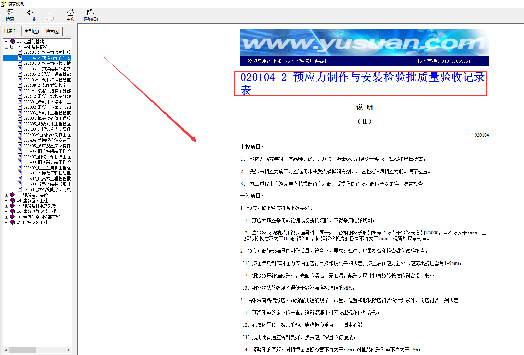This screenshot has height=355, width=524.
Task: Click the 填表说明 window title icon
Action: (3, 4)
